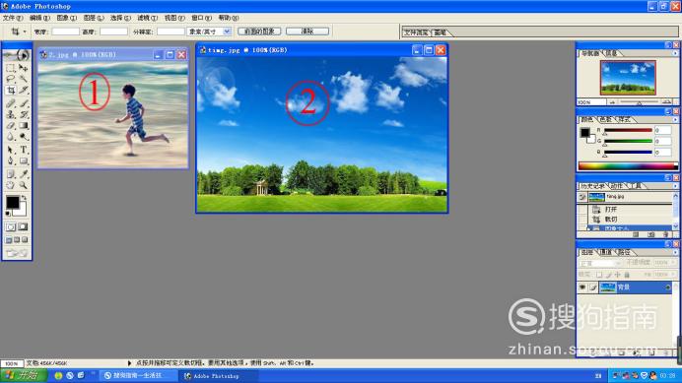Switch to Full Screen with Menu Bar

[x=17, y=240]
